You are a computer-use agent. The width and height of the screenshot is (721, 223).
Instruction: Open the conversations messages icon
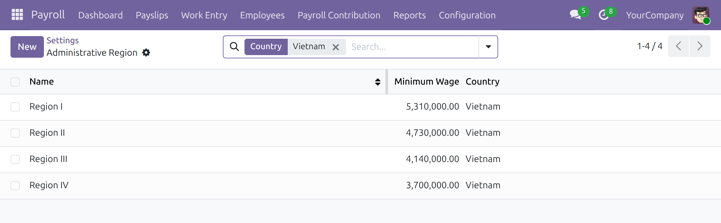[x=575, y=15]
